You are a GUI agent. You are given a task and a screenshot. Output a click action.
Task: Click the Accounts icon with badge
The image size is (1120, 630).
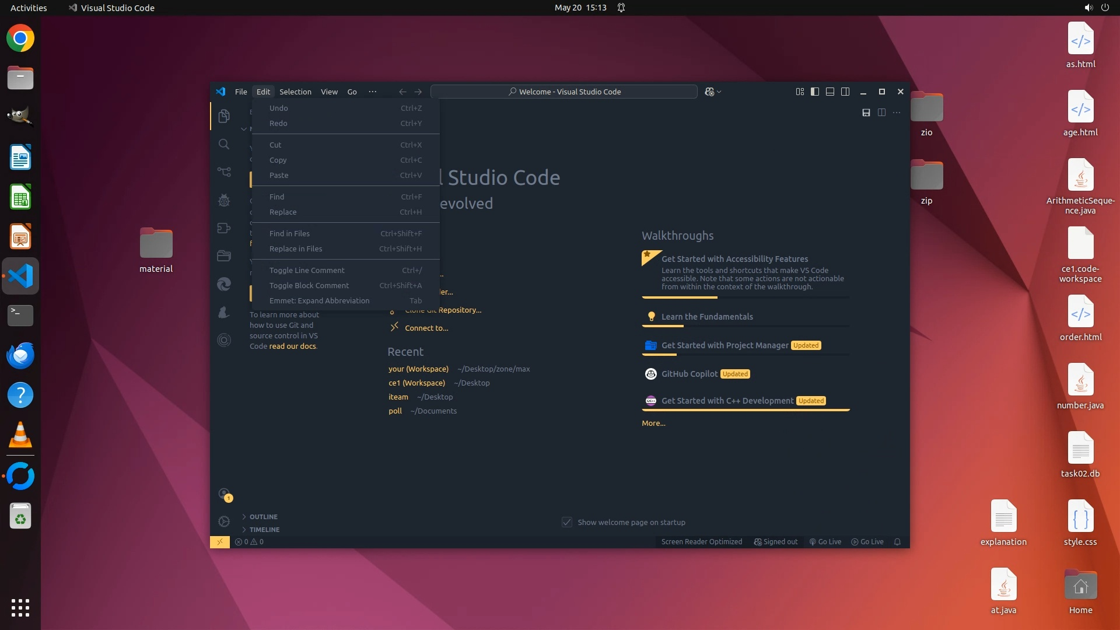pos(224,495)
